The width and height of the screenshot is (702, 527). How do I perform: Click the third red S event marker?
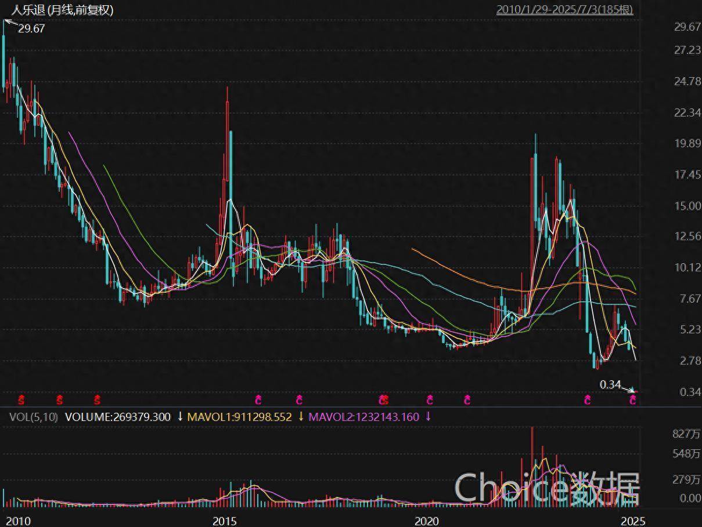click(x=97, y=399)
